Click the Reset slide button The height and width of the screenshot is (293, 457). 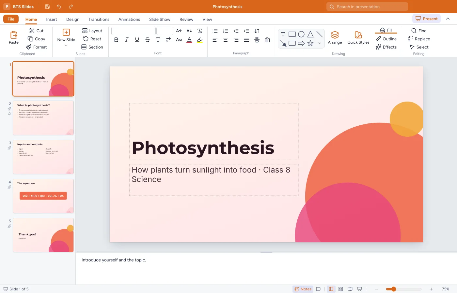[x=92, y=39]
